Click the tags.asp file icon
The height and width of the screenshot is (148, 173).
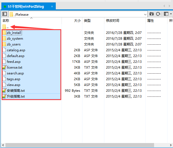[4, 79]
